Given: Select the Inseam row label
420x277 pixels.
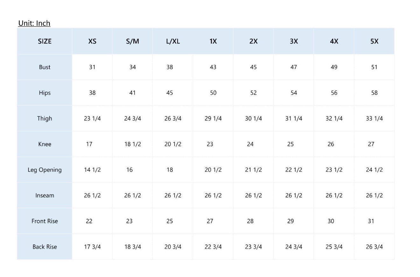Looking at the screenshot, I should (45, 195).
